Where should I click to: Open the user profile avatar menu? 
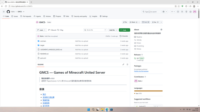coord(195,12)
